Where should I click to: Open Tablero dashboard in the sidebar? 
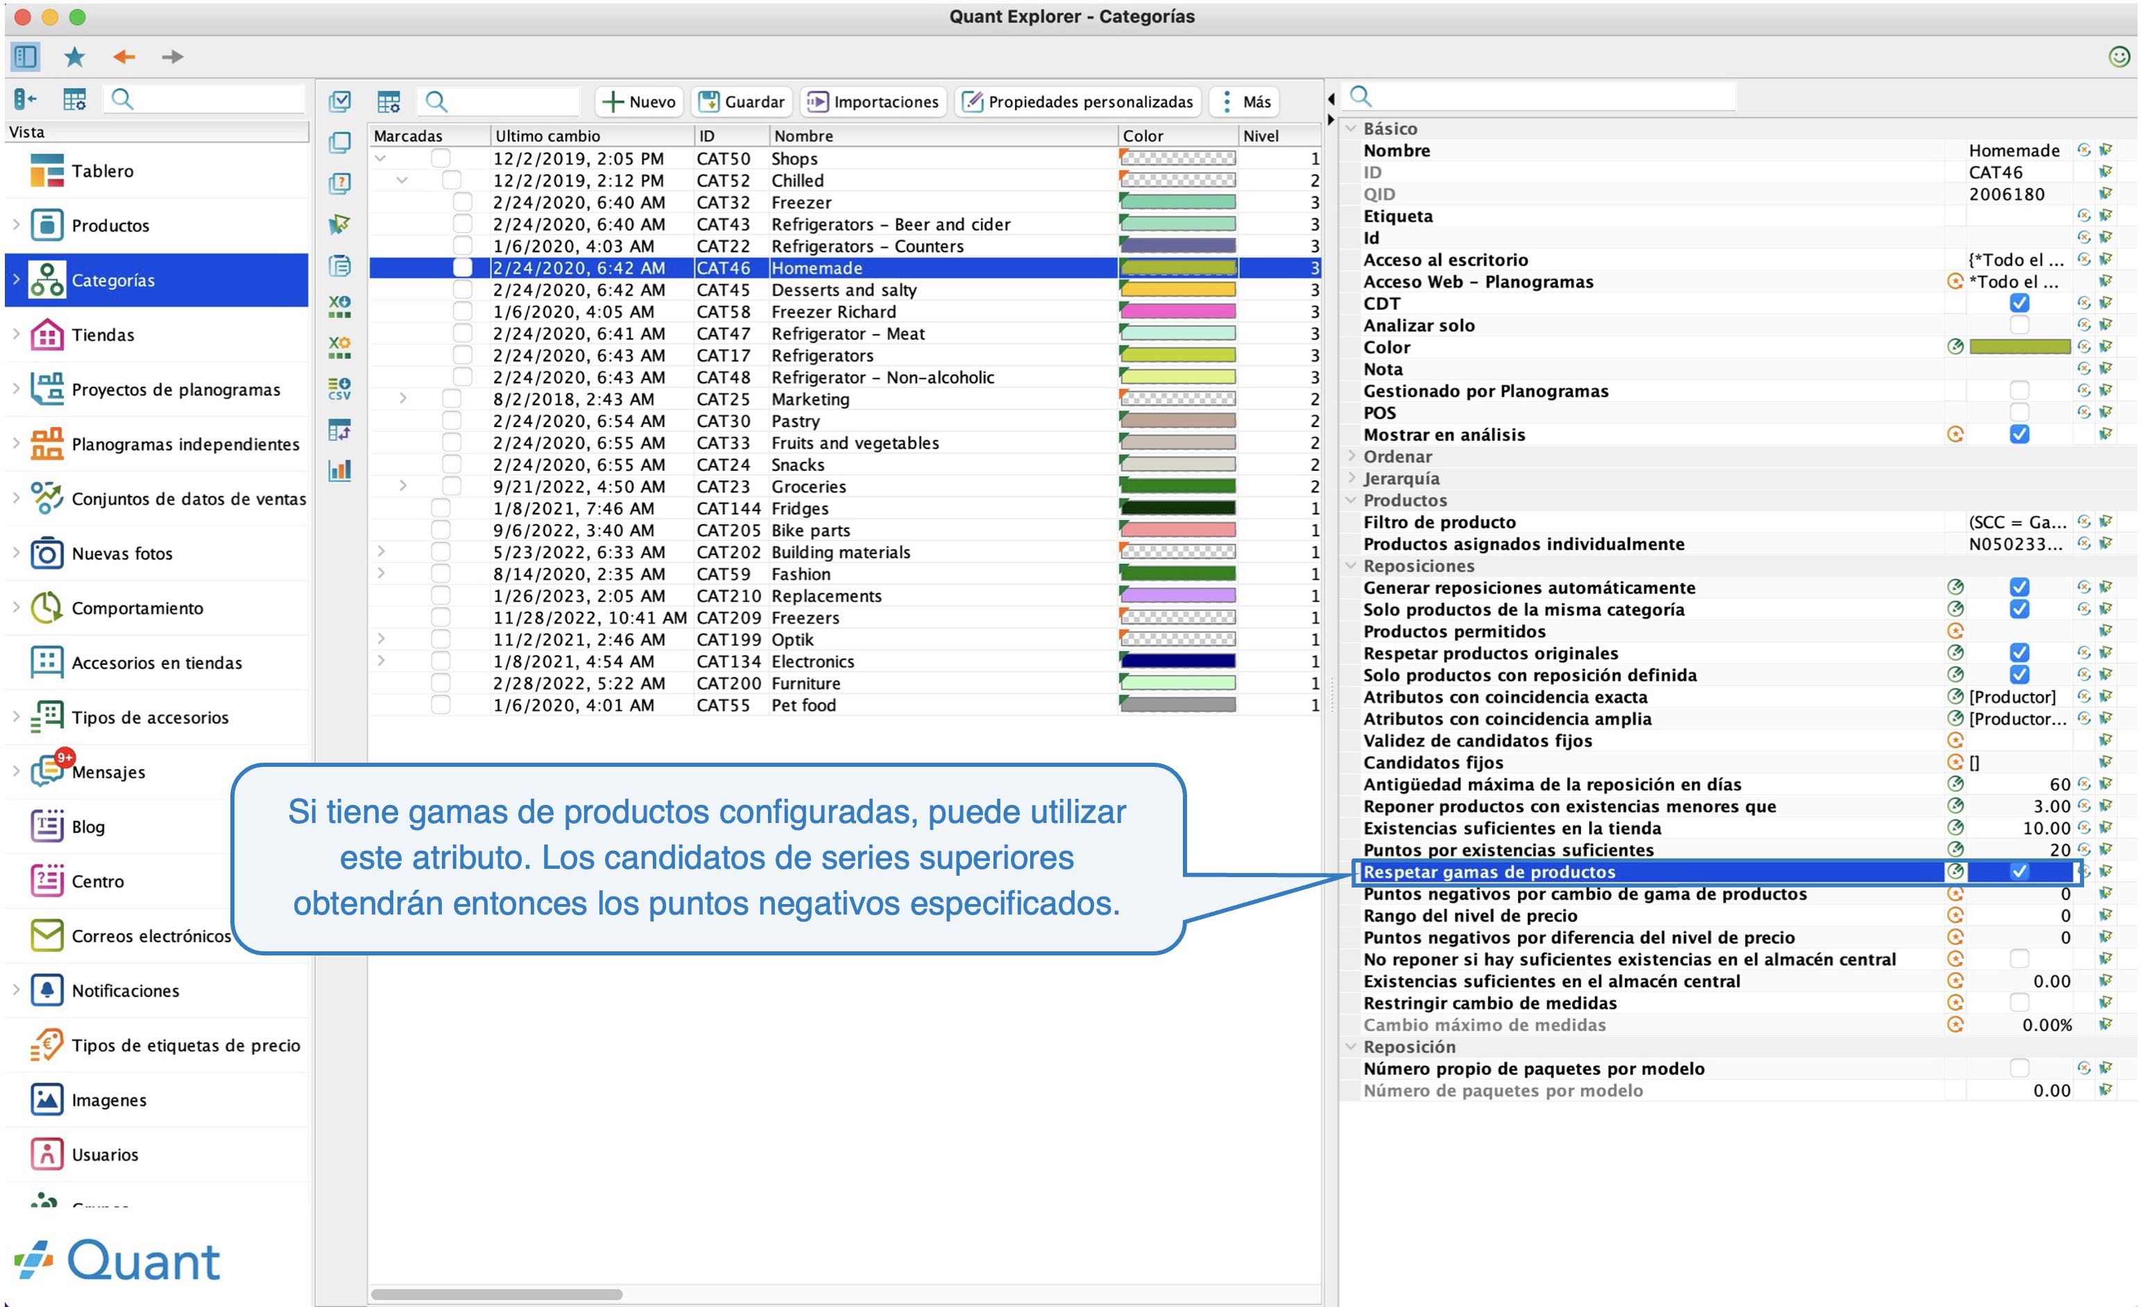[156, 171]
